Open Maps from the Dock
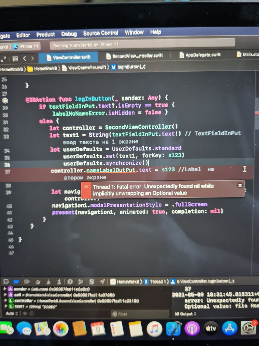The height and width of the screenshot is (346, 259). (42, 329)
